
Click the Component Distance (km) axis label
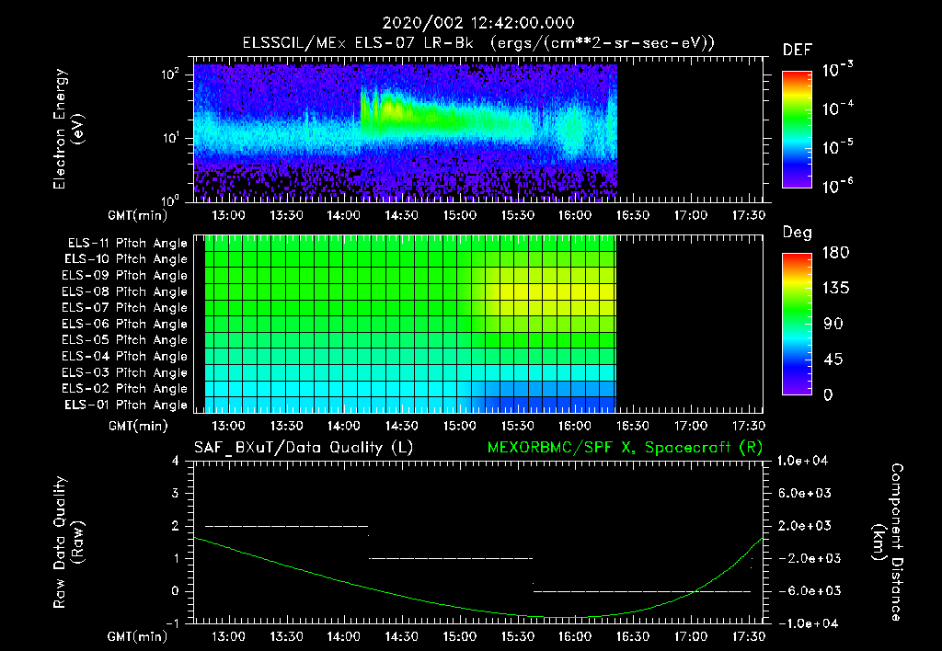(888, 542)
